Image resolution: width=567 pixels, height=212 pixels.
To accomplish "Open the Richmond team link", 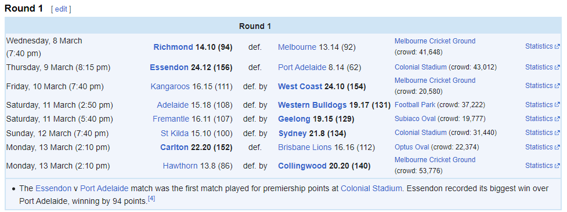I will coord(173,47).
